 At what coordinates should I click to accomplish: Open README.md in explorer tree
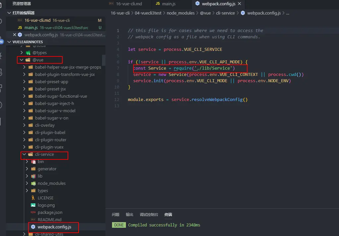click(49, 219)
